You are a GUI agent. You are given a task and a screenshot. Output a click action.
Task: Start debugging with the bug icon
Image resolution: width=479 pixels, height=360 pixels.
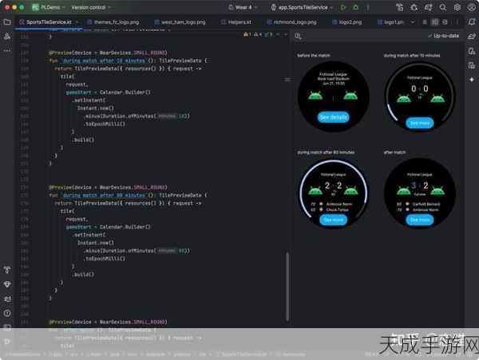point(355,7)
